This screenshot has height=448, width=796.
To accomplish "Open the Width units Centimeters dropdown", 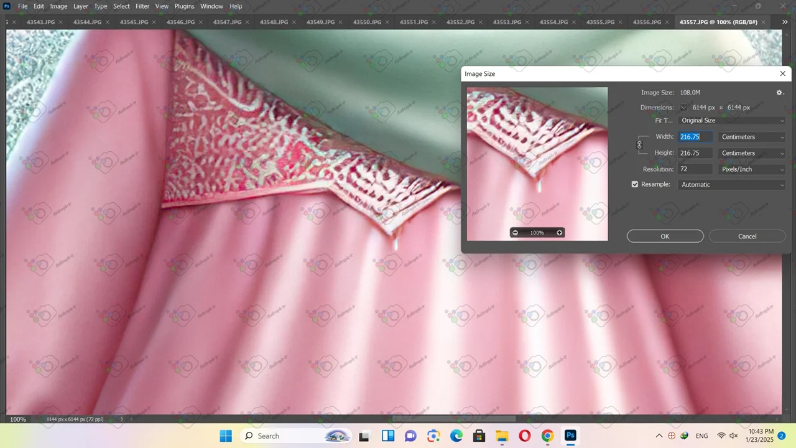I will coord(752,137).
